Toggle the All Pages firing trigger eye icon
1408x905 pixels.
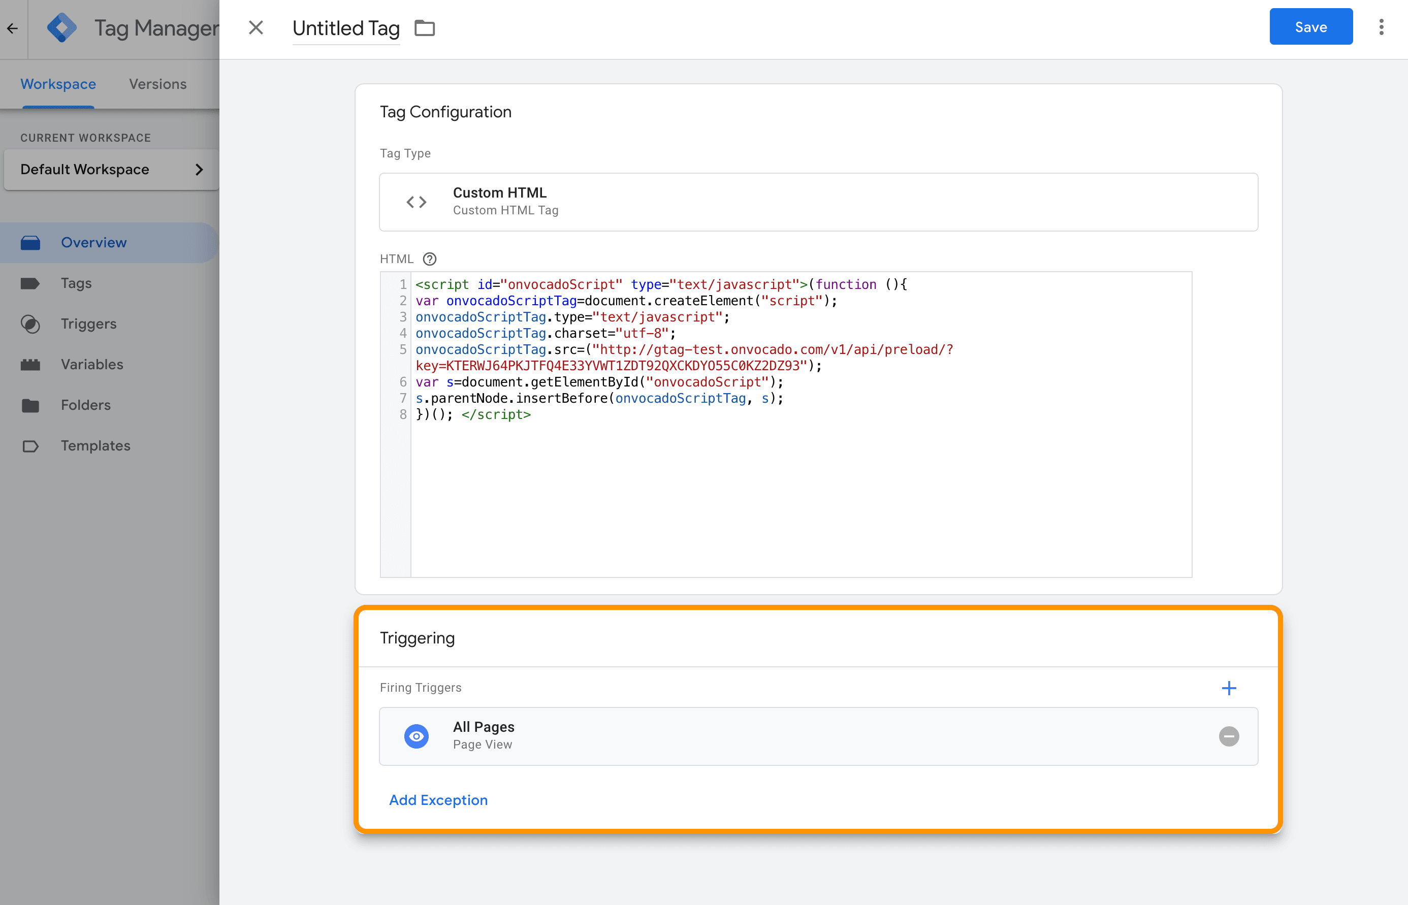[x=417, y=736]
